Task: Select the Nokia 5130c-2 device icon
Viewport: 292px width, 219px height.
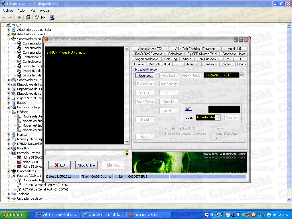Action: coord(19,157)
